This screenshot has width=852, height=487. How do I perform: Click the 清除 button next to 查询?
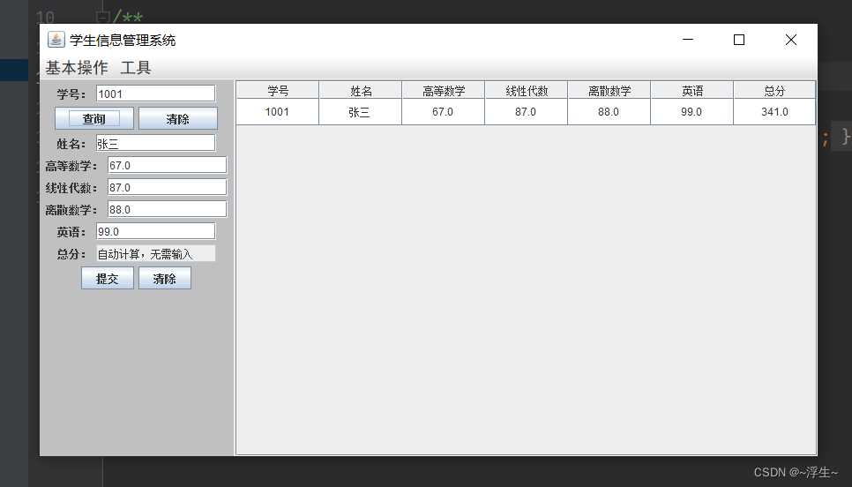pos(177,118)
